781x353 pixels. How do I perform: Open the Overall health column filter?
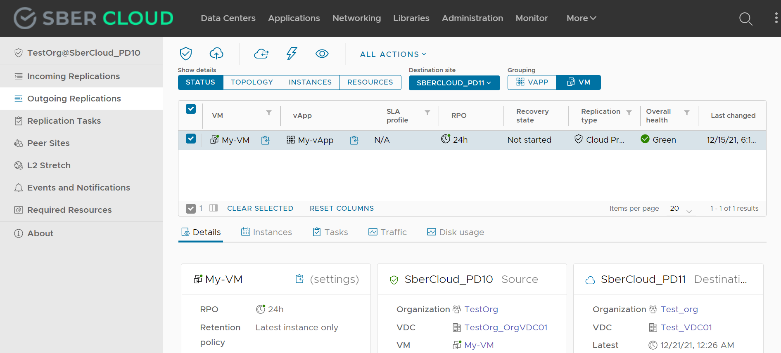687,112
